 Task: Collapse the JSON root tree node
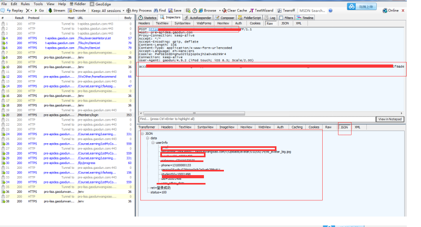pos(142,134)
